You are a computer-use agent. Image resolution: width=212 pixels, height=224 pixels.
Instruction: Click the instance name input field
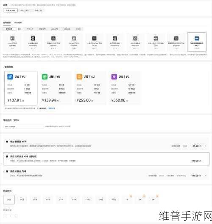pyautogui.click(x=23, y=127)
